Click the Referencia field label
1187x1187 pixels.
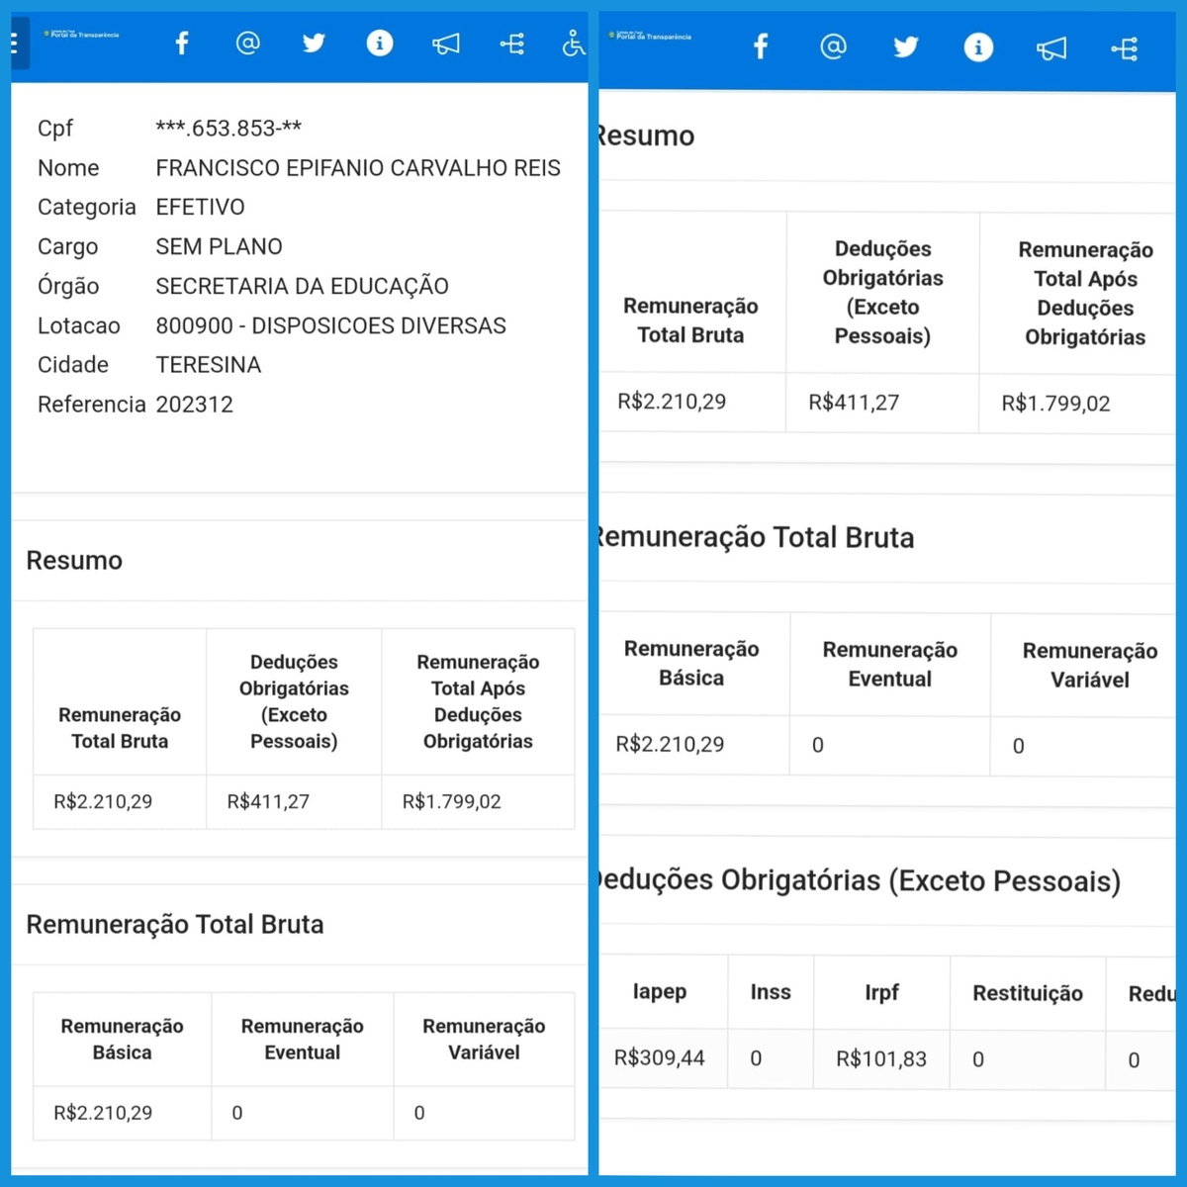click(x=92, y=405)
